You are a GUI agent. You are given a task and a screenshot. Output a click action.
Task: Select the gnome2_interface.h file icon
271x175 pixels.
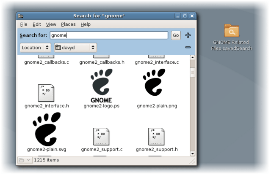pos(46,93)
